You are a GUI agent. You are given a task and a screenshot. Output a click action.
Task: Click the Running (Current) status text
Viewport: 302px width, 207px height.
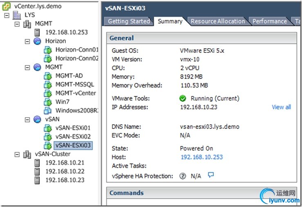[215, 99]
